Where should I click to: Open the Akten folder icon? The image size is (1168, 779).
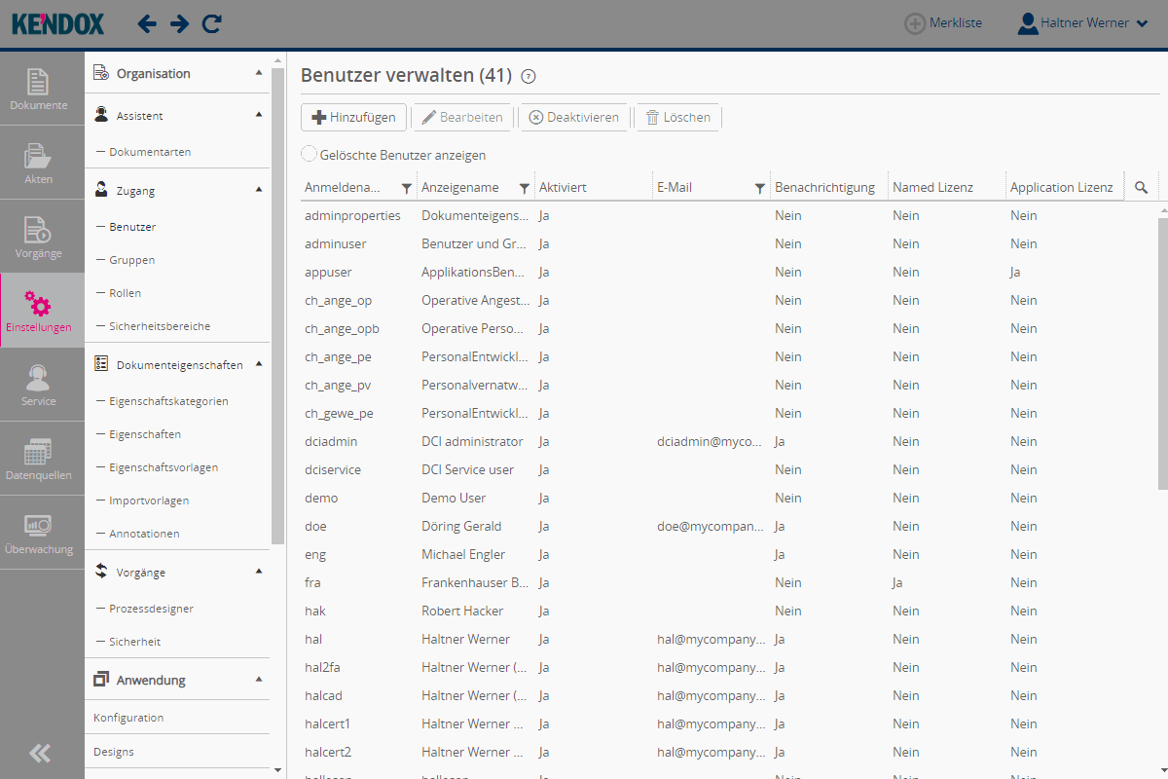point(39,163)
